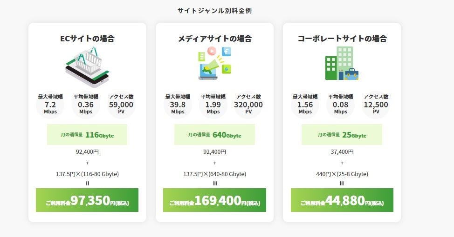Click the media site megaphone illustration
Screen dimensions: 454x237
[214, 63]
